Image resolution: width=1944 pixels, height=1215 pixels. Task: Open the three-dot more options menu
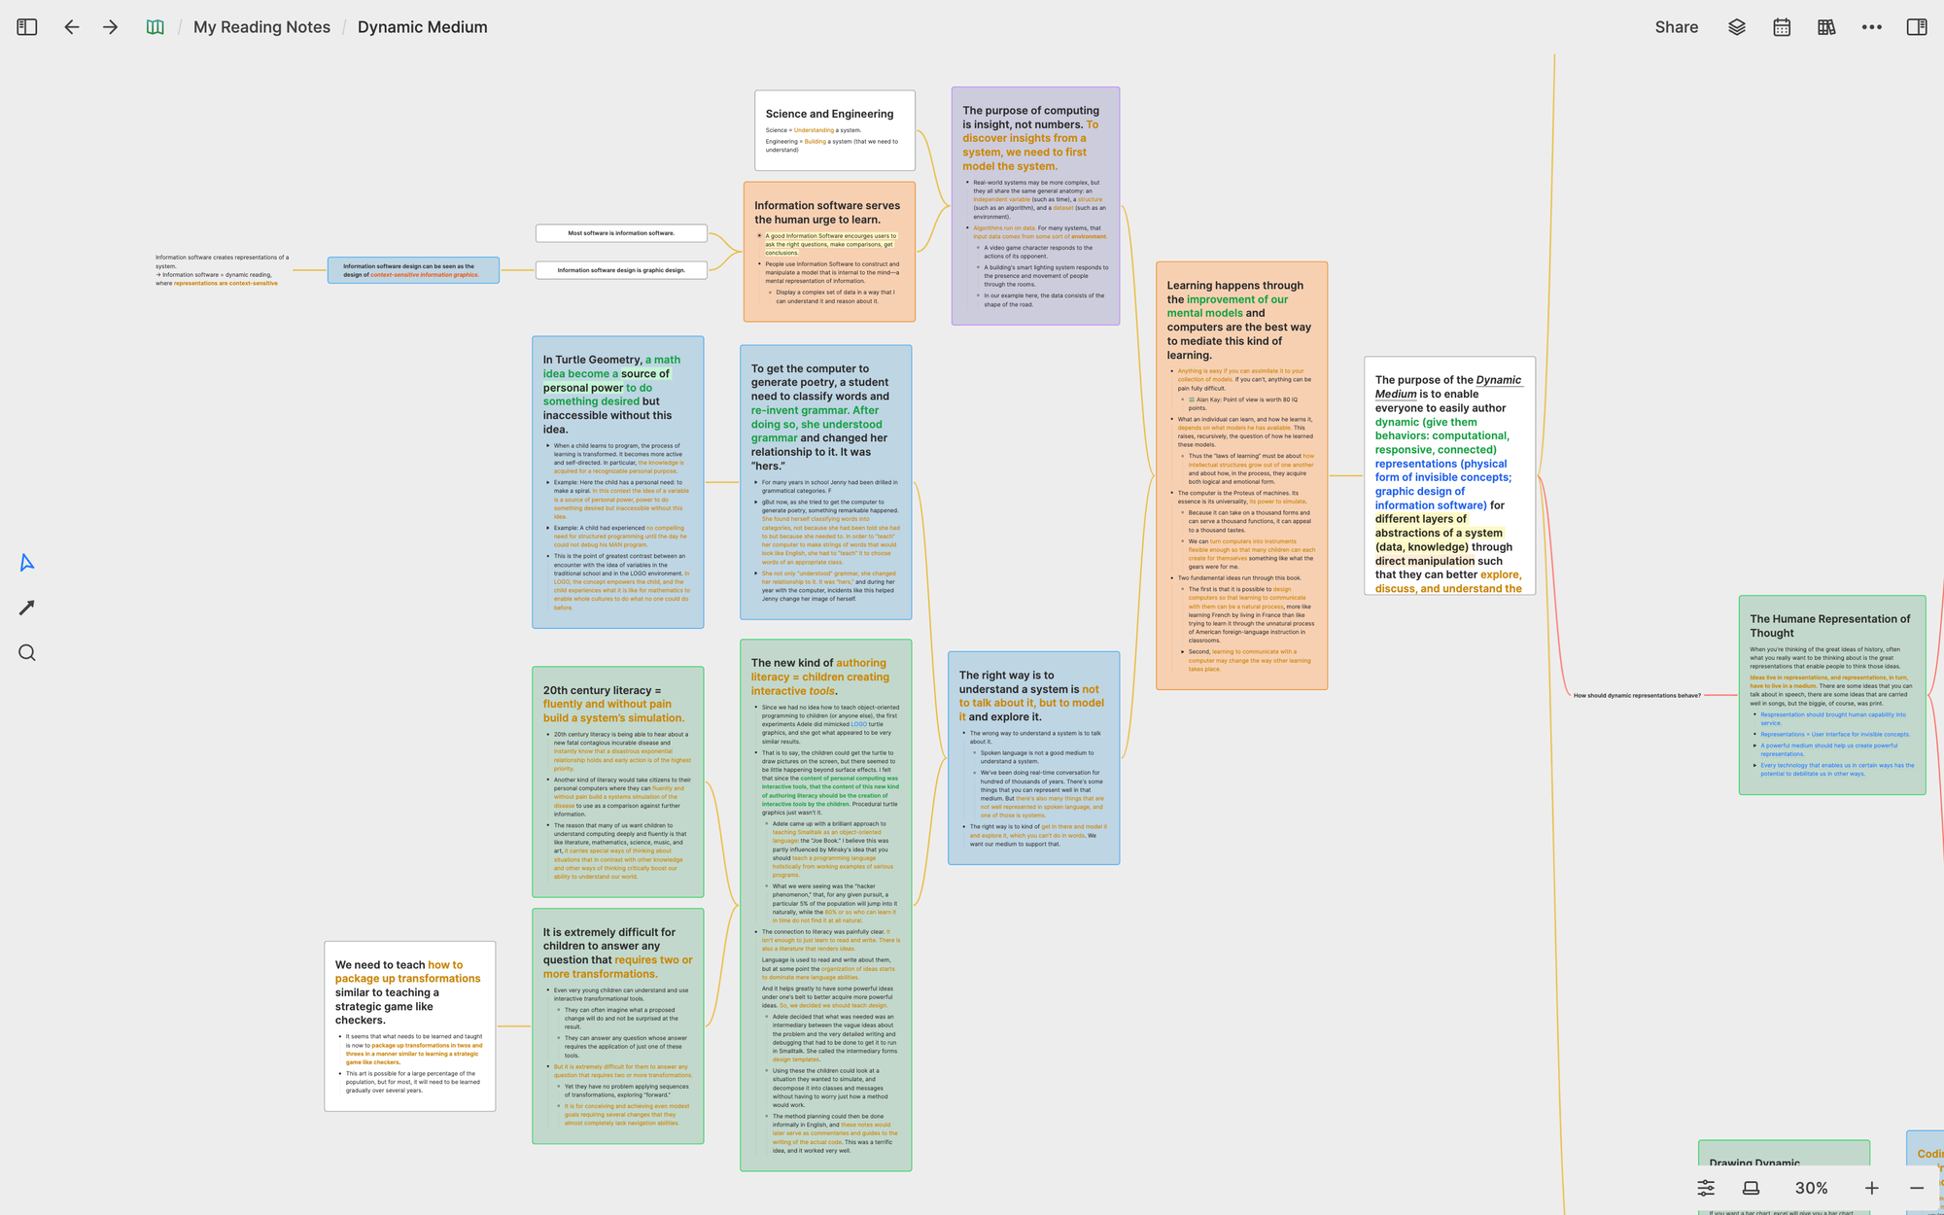1871,27
